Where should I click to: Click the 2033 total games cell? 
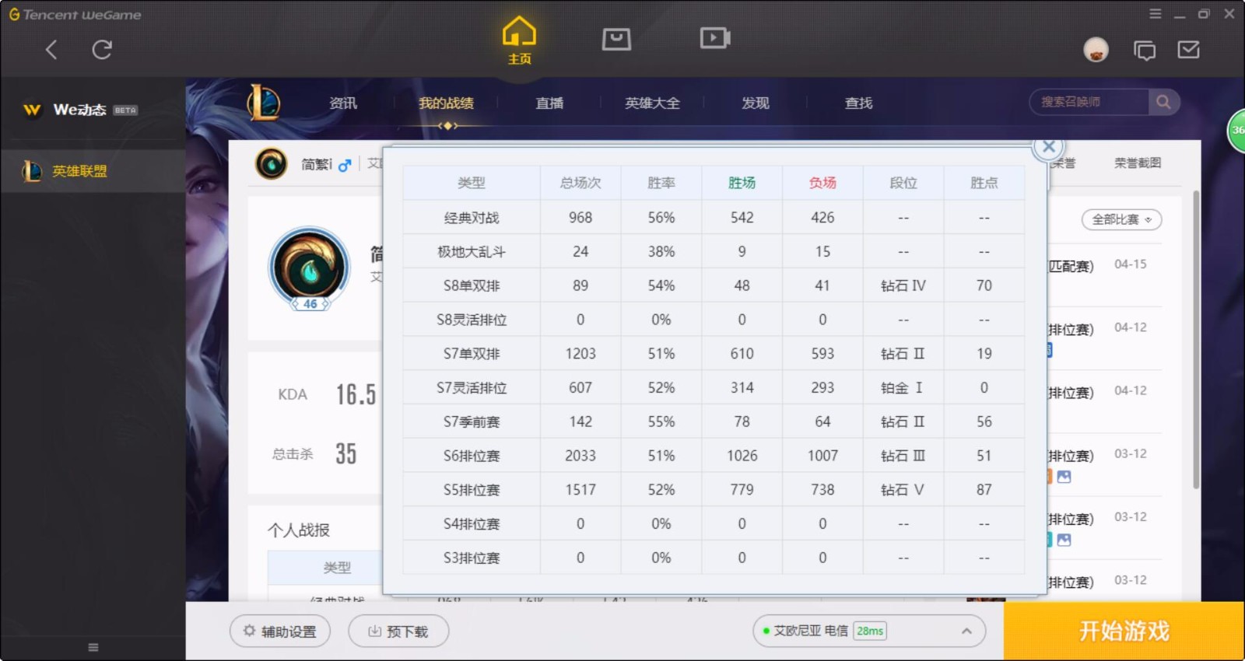(x=580, y=456)
